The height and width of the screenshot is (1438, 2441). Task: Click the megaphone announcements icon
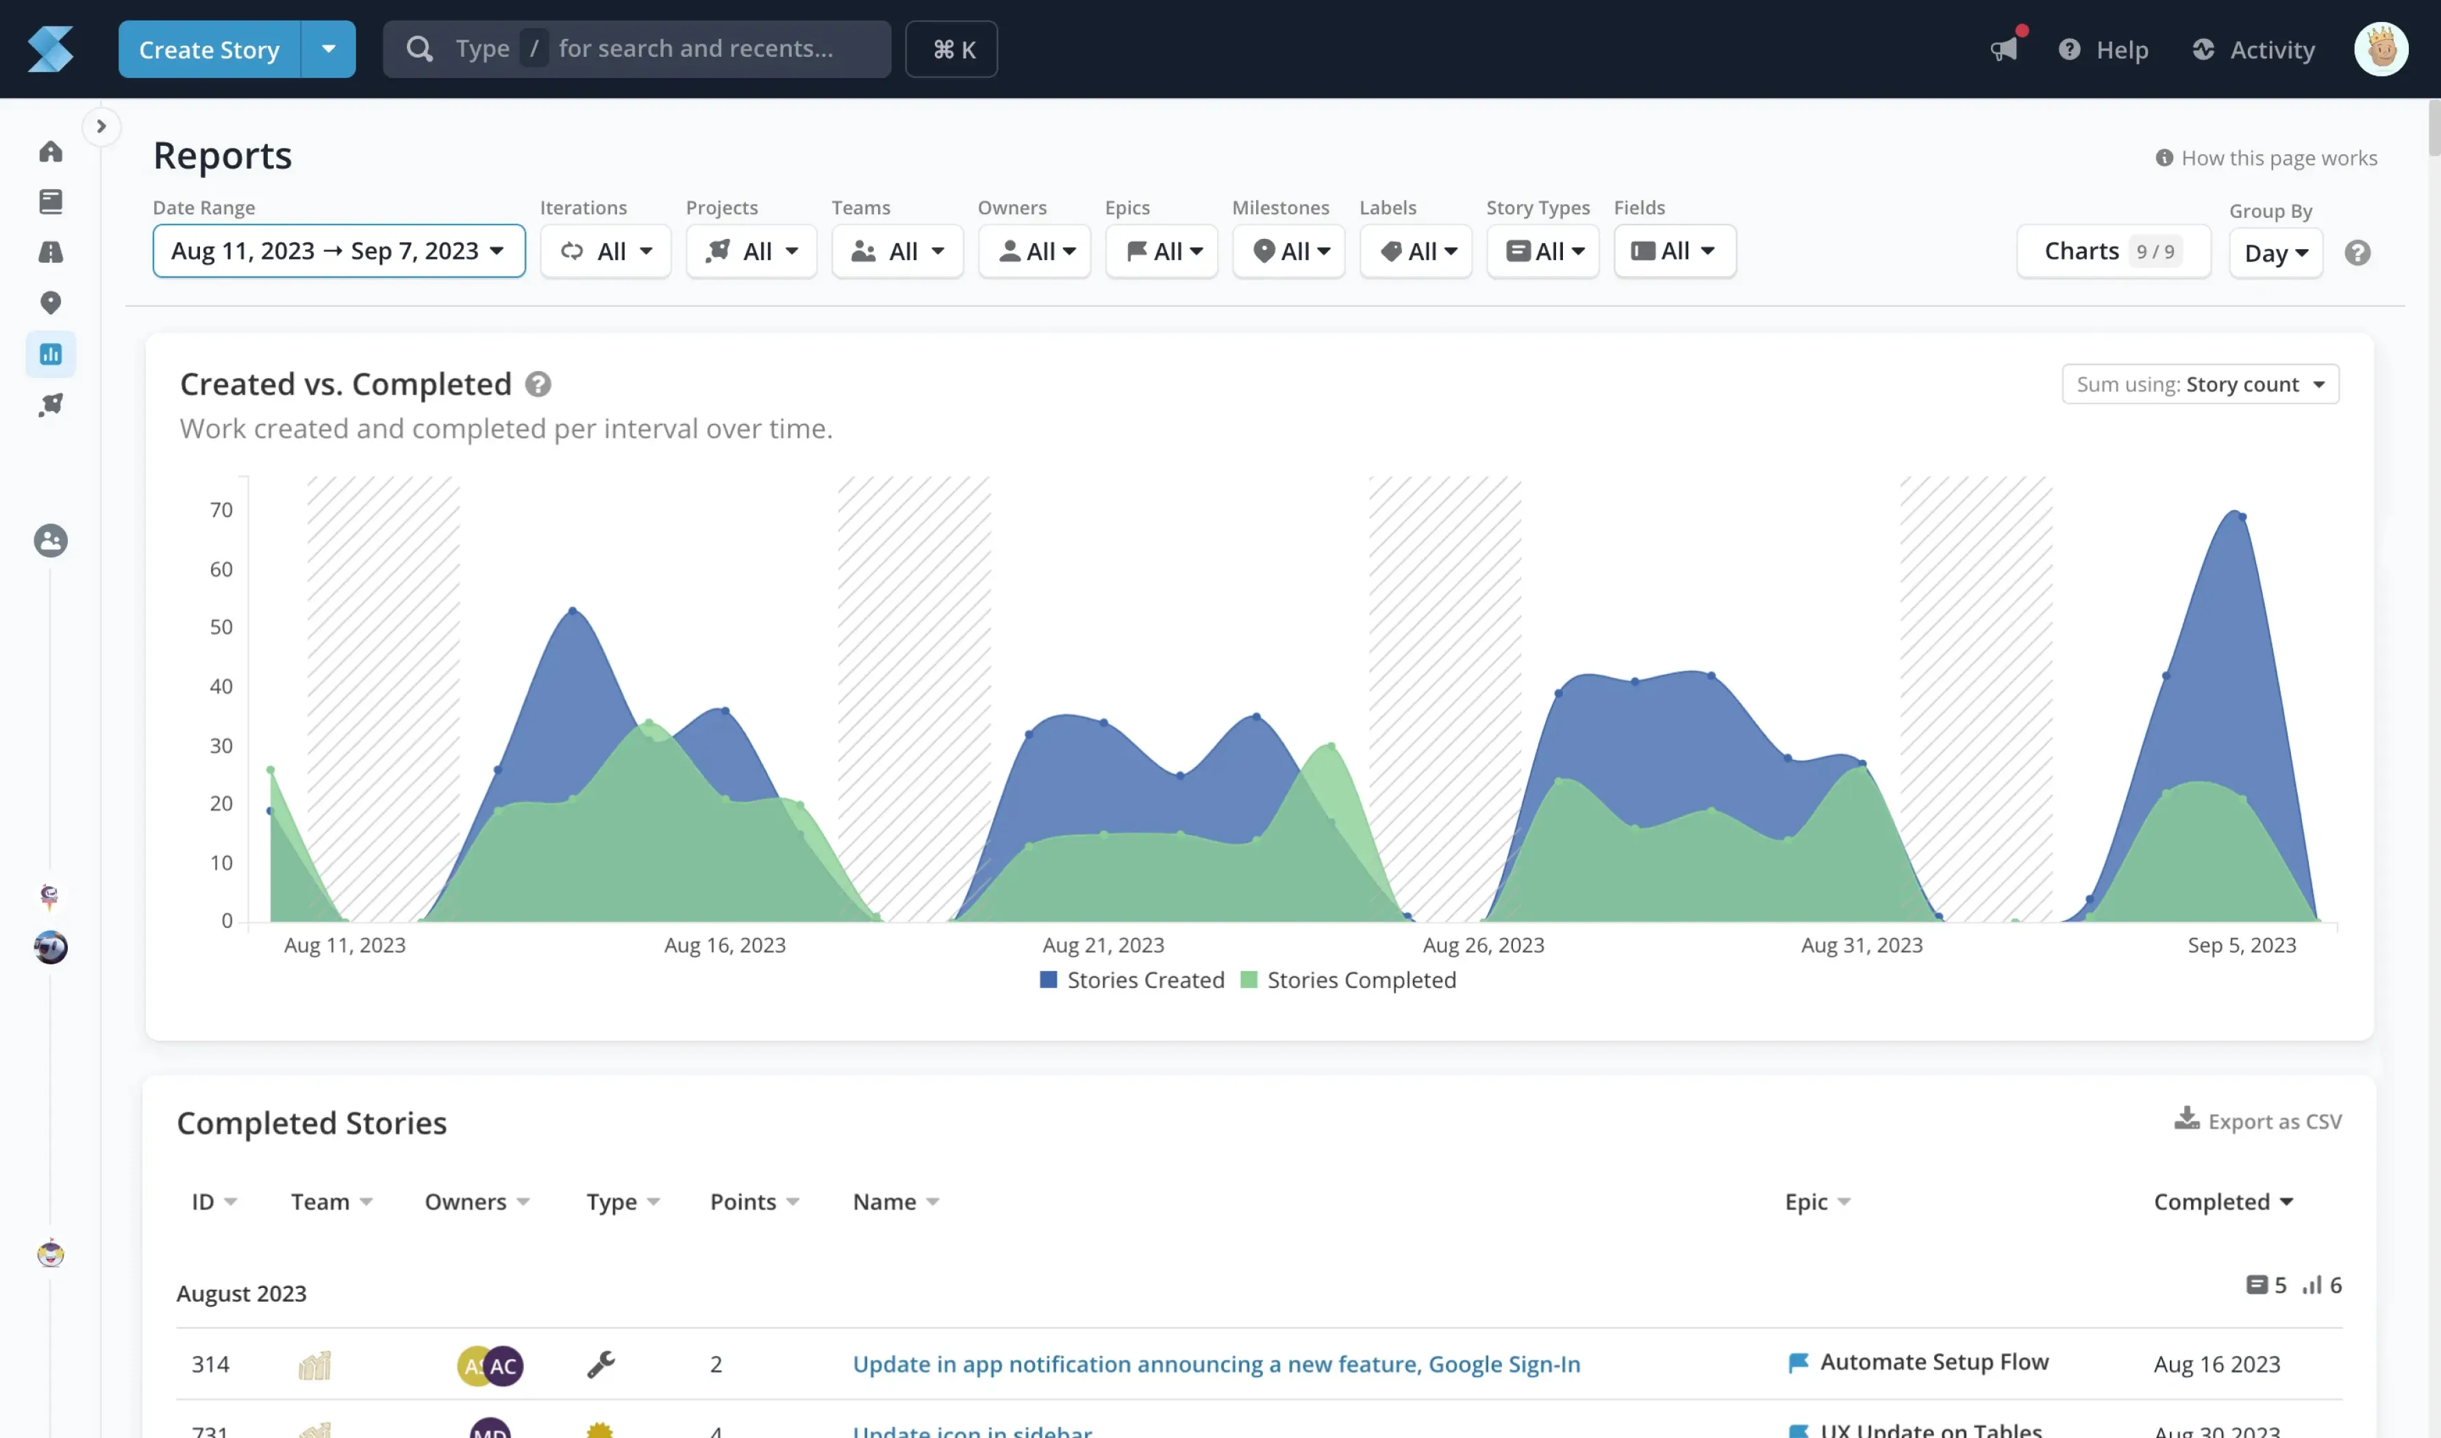click(2004, 49)
